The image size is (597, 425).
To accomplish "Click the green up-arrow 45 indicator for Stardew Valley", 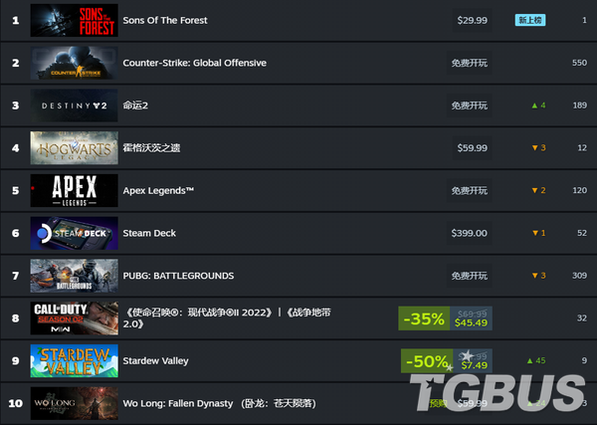I will 536,360.
